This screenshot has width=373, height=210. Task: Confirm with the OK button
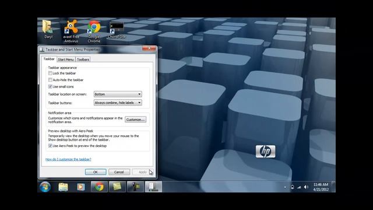point(96,172)
